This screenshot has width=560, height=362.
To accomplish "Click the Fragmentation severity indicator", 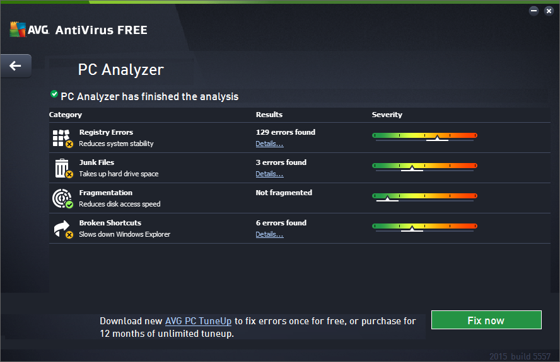I will pos(424,196).
